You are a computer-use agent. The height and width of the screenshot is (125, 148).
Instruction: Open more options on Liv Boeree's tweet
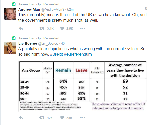(83, 117)
